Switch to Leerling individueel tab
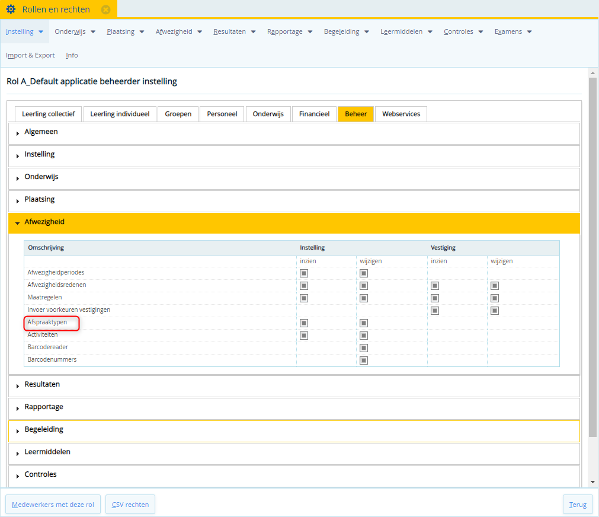The image size is (599, 517). tap(120, 114)
